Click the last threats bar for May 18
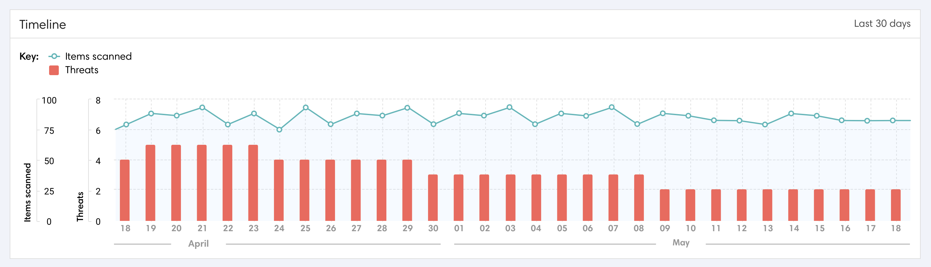Screen dimensions: 931x267 pyautogui.click(x=895, y=205)
